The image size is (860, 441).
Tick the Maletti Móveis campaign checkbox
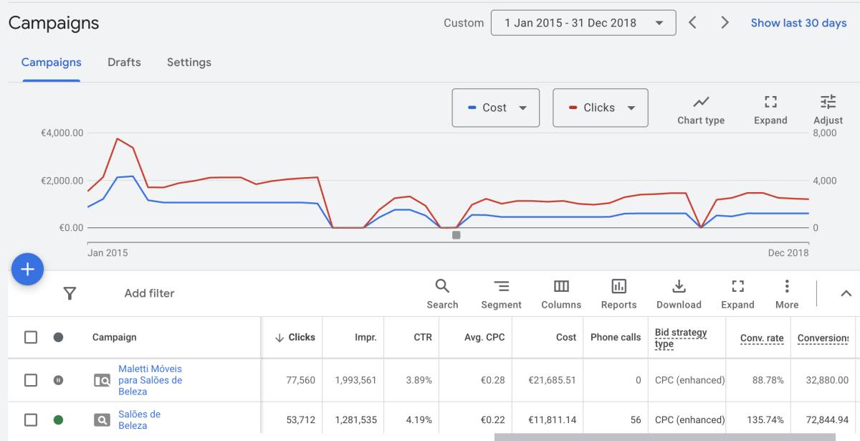(x=31, y=380)
